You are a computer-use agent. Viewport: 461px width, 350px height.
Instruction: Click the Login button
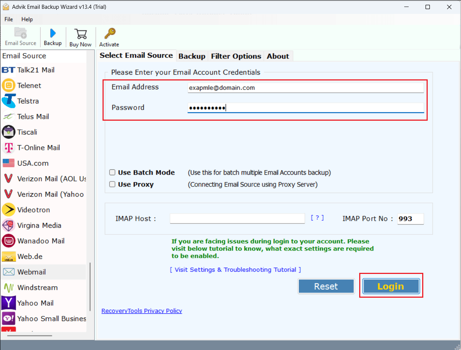tap(391, 286)
